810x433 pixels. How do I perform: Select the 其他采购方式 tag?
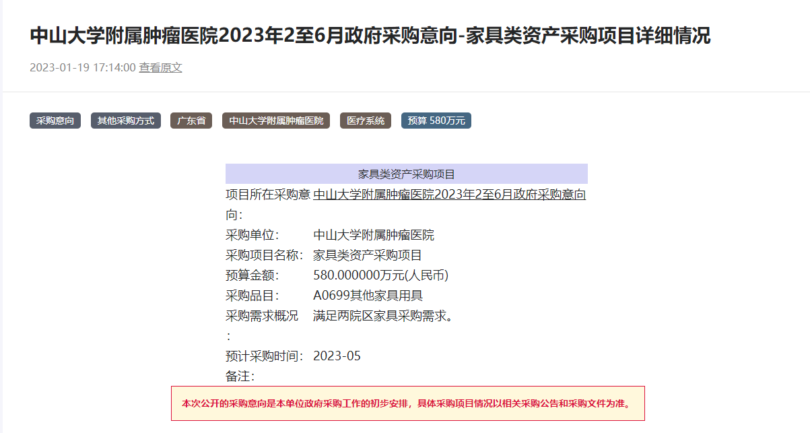coord(126,121)
